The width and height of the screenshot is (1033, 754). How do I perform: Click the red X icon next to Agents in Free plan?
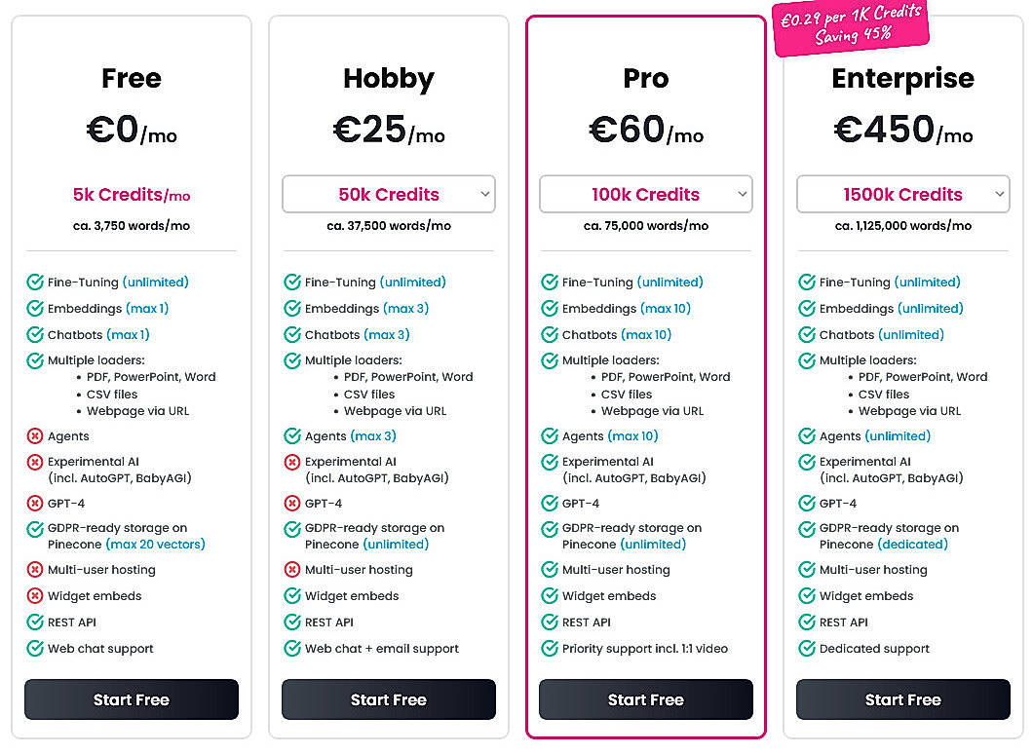tap(35, 436)
